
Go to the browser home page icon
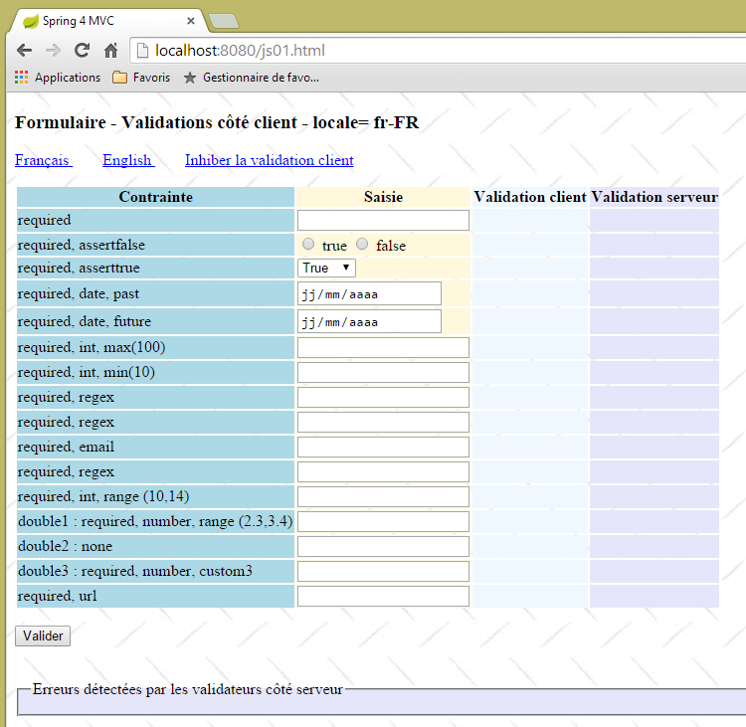click(x=111, y=51)
